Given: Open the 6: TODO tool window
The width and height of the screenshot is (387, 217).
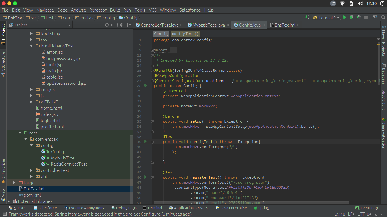Looking at the screenshot, I should click(18, 208).
